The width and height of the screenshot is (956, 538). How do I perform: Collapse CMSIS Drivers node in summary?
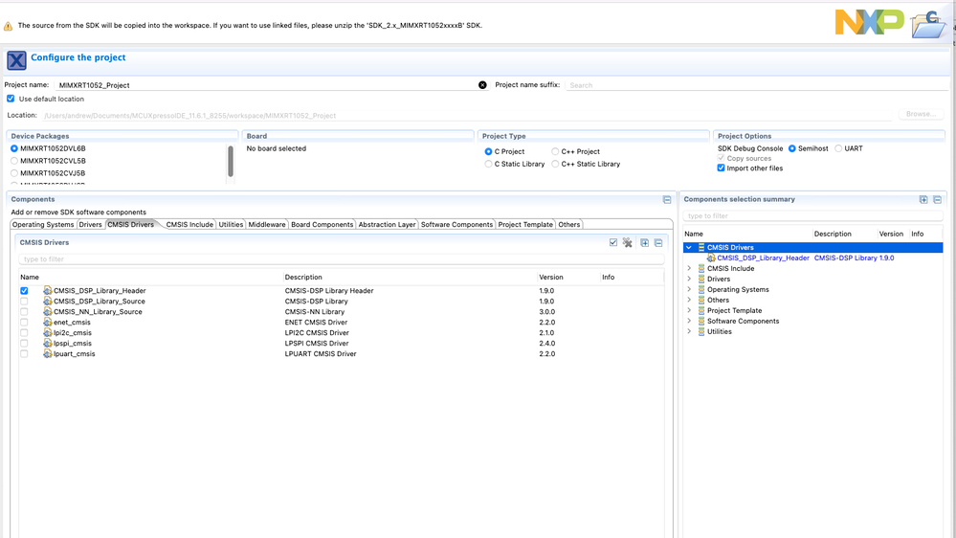tap(689, 247)
